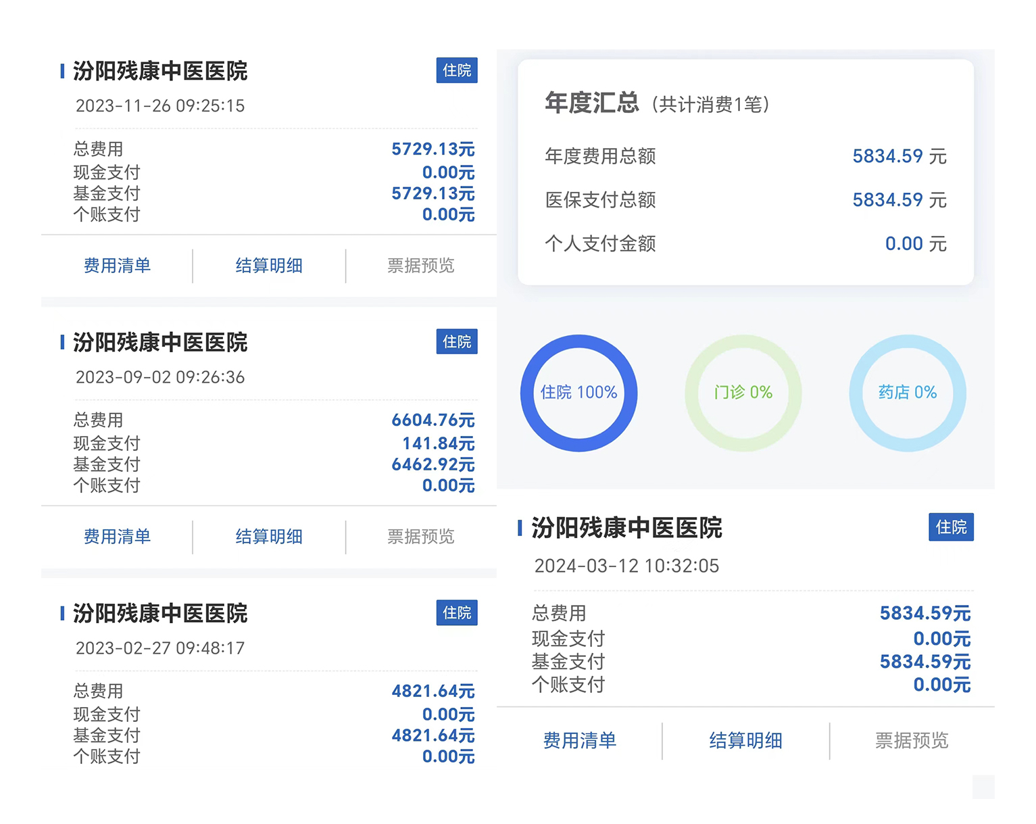Click the hospital name above 2023-02-27 09:48:17

tap(160, 614)
